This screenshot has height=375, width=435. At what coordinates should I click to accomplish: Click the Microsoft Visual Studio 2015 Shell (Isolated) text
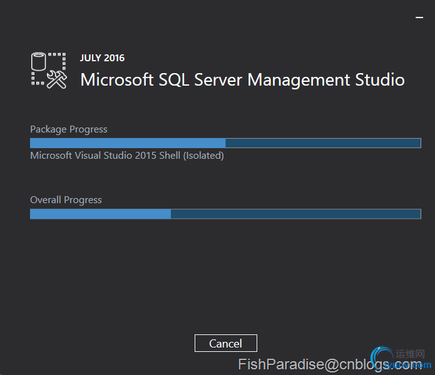[x=127, y=156]
